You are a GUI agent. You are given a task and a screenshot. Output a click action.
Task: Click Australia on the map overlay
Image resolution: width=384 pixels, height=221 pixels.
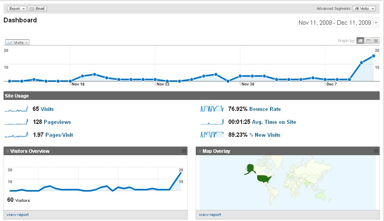321,196
